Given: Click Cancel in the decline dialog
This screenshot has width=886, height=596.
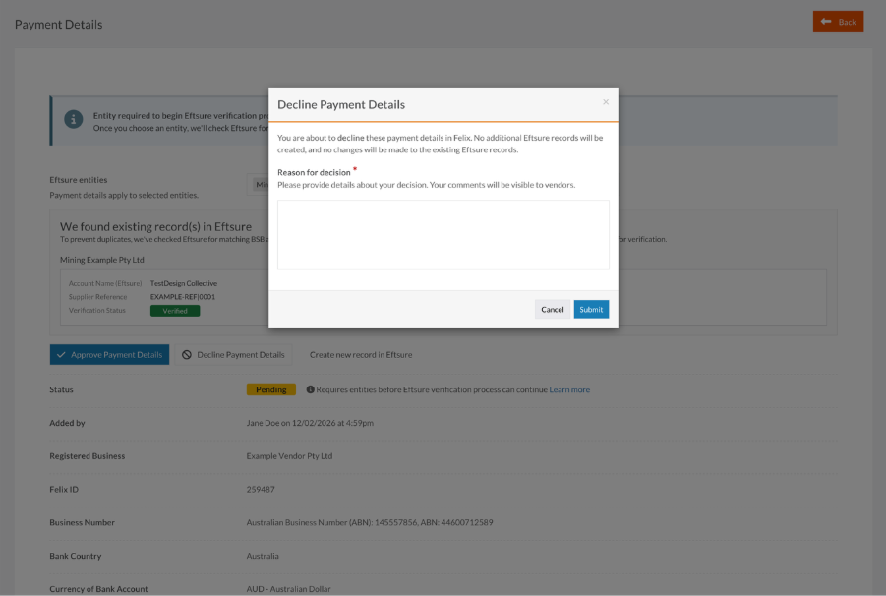Looking at the screenshot, I should point(552,308).
